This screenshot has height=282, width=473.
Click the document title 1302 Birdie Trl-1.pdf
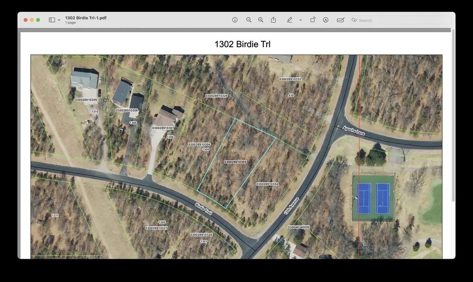tap(86, 18)
